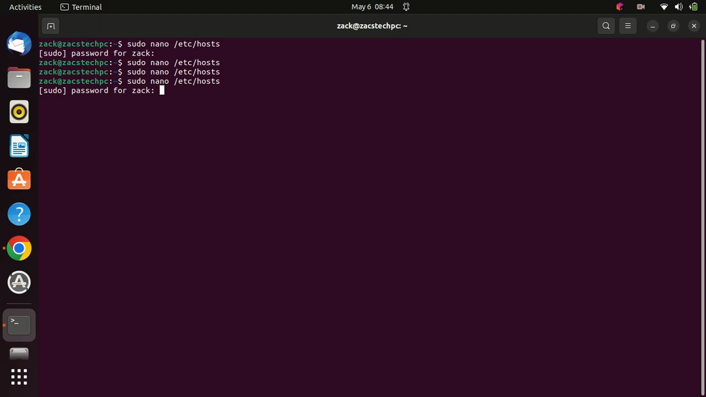Open LibreOffice Writer from dock
The width and height of the screenshot is (706, 397).
tap(19, 146)
